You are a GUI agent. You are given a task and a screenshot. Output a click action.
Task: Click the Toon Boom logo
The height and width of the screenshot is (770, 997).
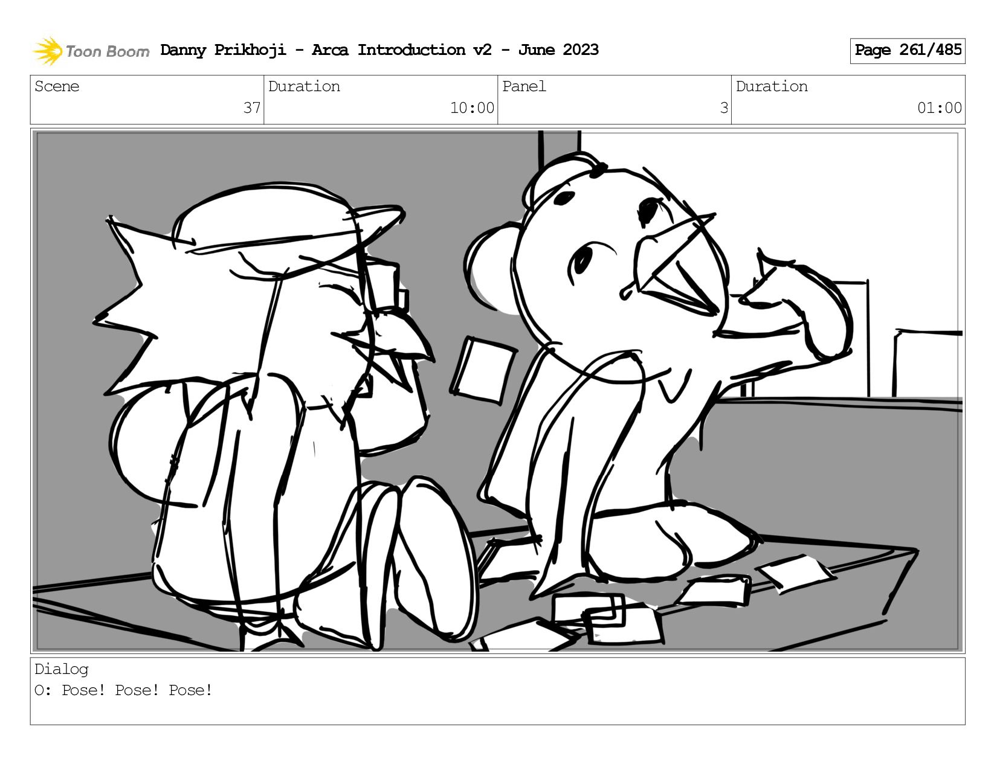click(91, 51)
